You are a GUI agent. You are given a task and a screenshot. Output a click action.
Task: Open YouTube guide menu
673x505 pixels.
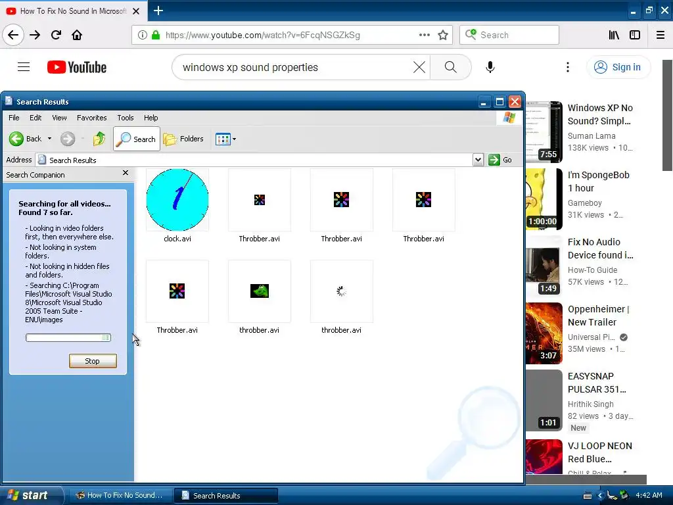(x=24, y=67)
